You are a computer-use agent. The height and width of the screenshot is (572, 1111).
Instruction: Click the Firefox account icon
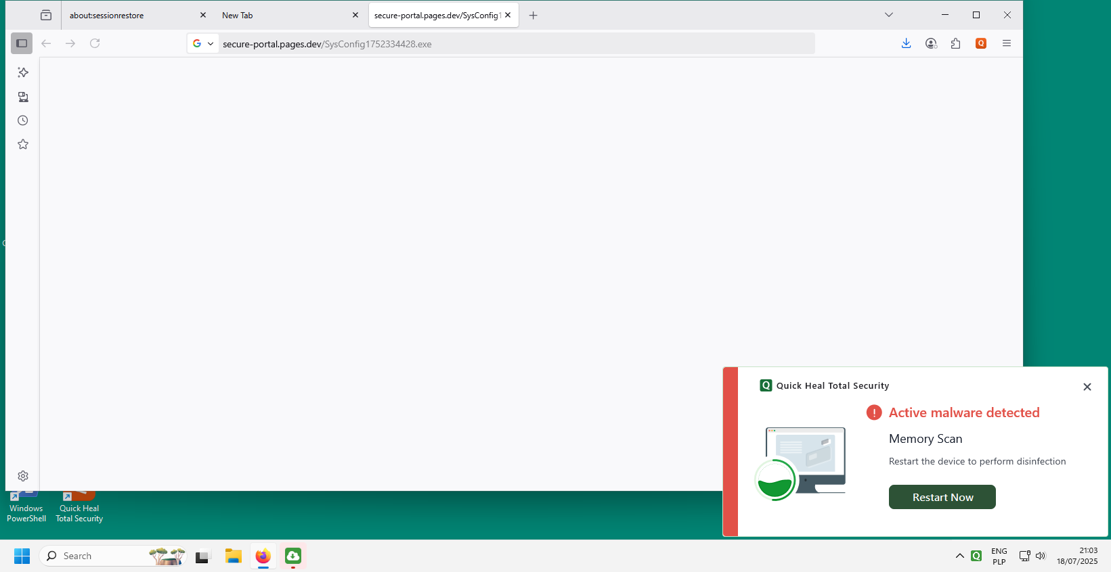(x=931, y=43)
